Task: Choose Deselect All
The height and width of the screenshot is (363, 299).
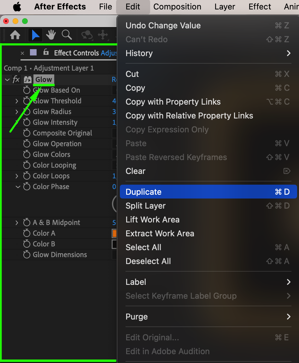Action: tap(208, 261)
